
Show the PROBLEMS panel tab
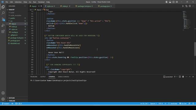34,77
